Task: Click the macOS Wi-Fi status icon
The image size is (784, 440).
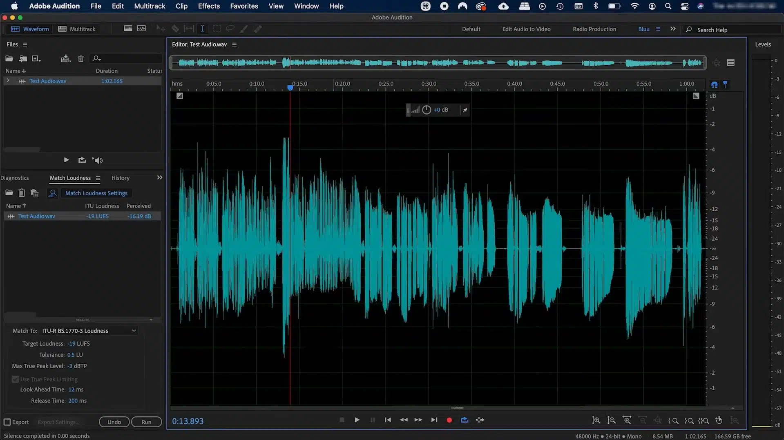Action: [x=634, y=6]
